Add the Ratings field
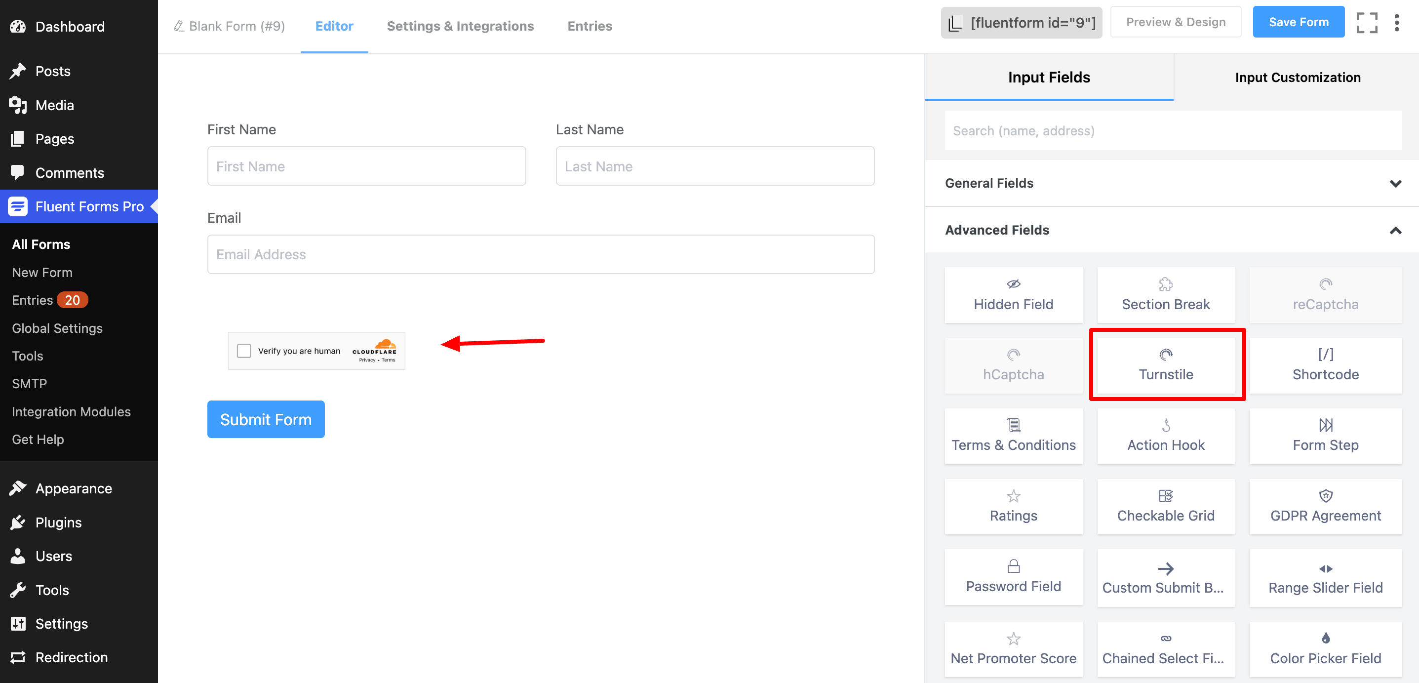The width and height of the screenshot is (1419, 683). pos(1013,506)
